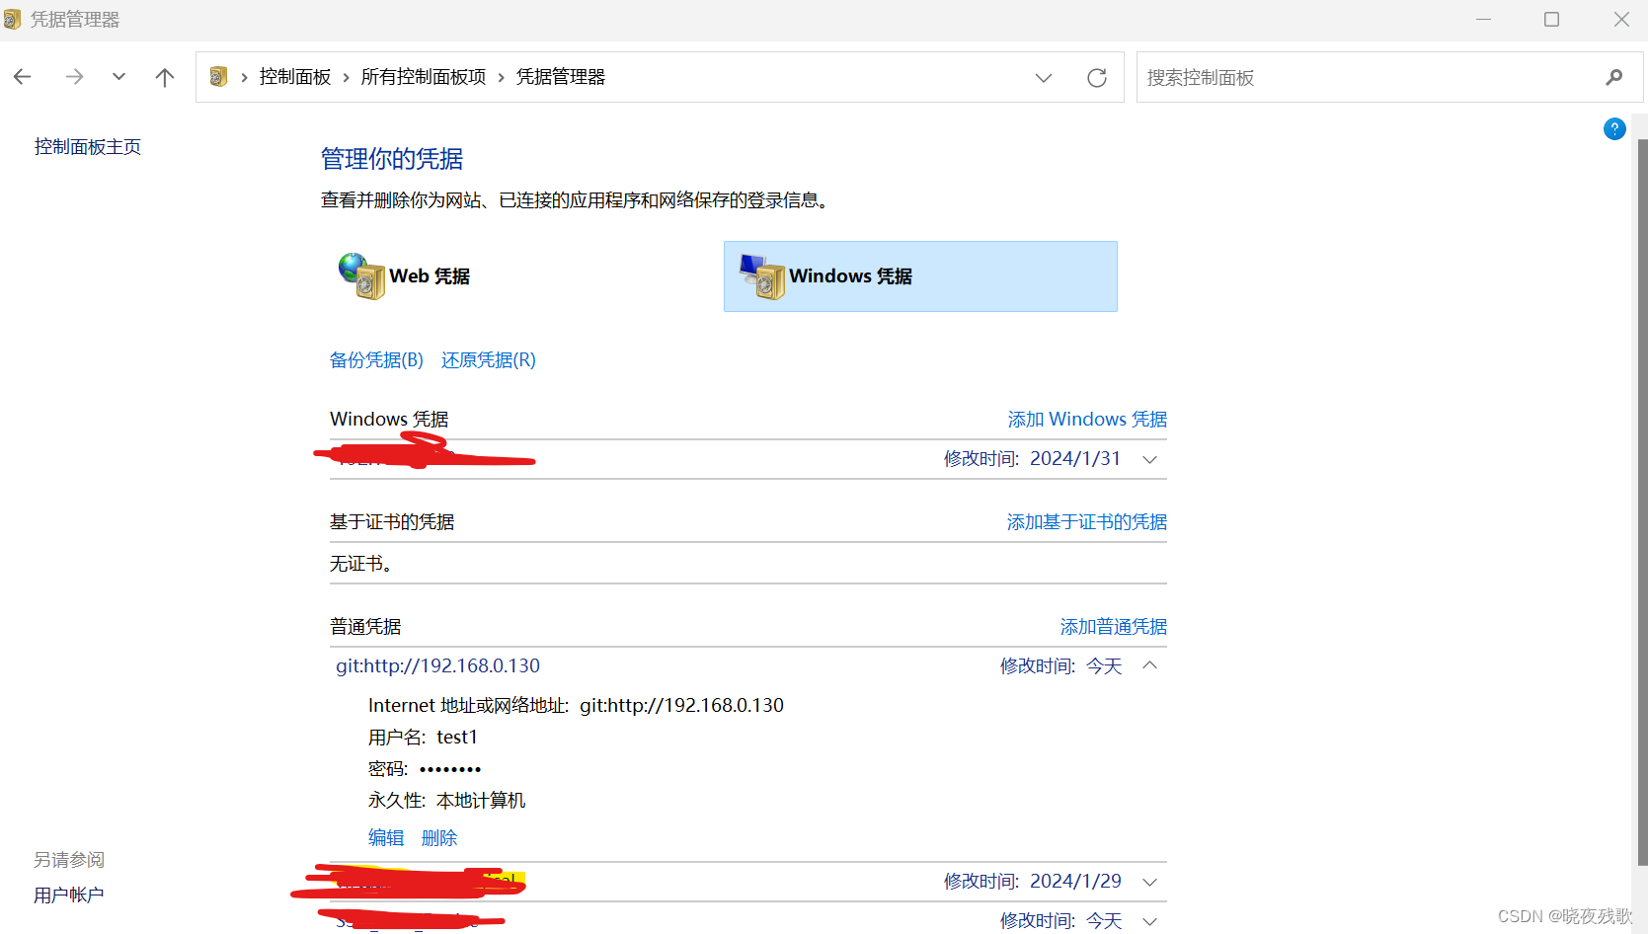Viewport: 1648px width, 934px height.
Task: Open 控制面板主页 link
Action: 88,147
